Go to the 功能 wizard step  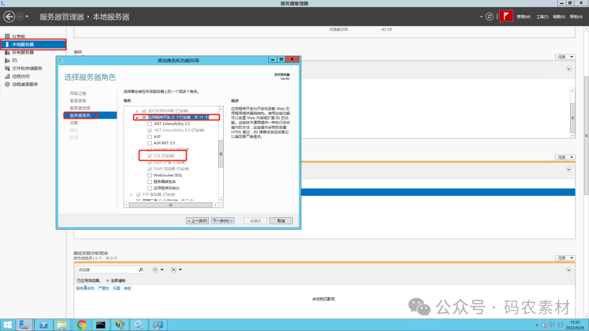pos(74,123)
